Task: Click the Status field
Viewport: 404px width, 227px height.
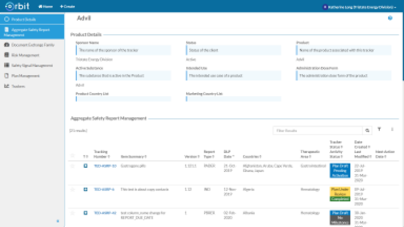Action: click(x=234, y=50)
